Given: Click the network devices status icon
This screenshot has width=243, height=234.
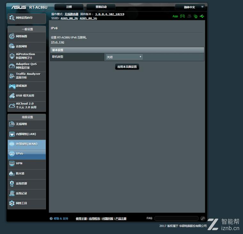Looking at the screenshot, I should point(196,16).
